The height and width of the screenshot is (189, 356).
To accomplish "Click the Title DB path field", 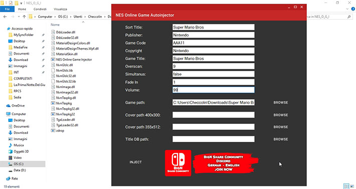I will 214,139.
